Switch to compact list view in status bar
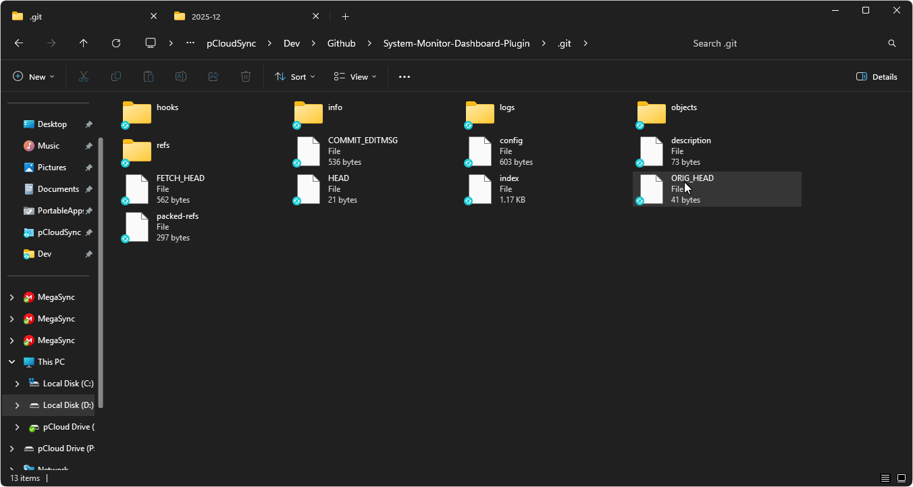Image resolution: width=913 pixels, height=487 pixels. coord(885,478)
